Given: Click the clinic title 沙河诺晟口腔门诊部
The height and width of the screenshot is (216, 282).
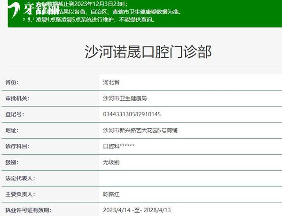Looking at the screenshot, I should pos(148,52).
